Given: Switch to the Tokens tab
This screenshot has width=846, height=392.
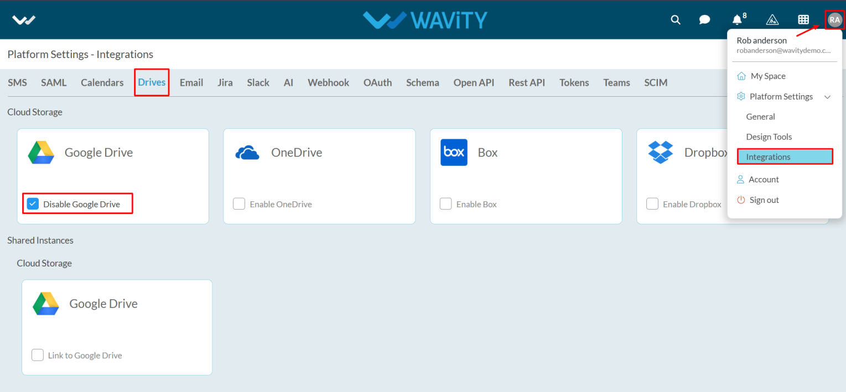Looking at the screenshot, I should 574,82.
